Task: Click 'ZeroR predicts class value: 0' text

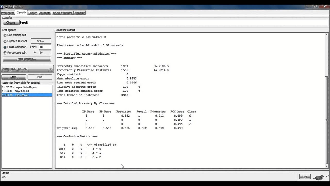Action: pos(81,37)
